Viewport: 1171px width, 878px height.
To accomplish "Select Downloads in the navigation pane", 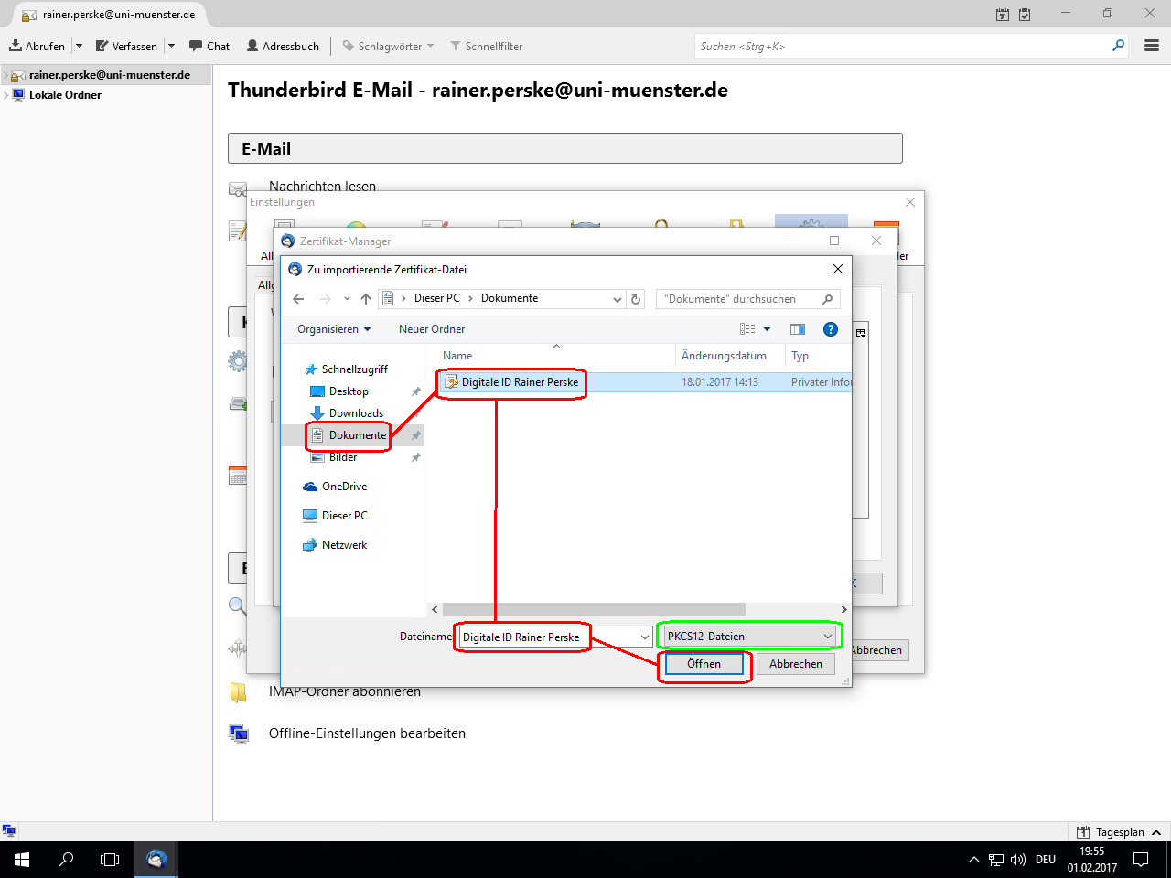I will pyautogui.click(x=356, y=413).
